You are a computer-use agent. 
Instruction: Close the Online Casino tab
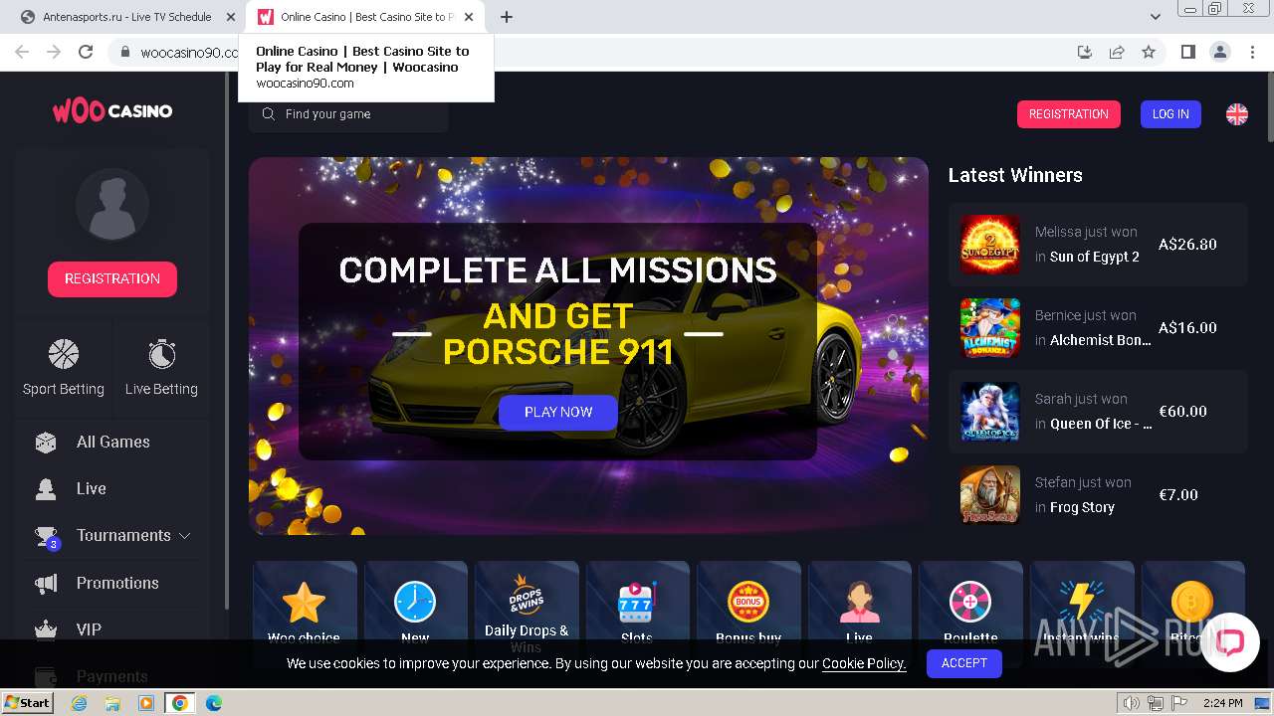click(469, 17)
